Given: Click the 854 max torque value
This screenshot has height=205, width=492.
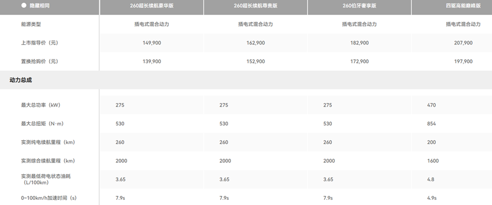Looking at the screenshot, I should 432,124.
